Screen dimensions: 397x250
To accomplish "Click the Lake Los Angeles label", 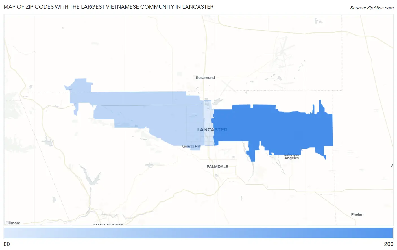I will pyautogui.click(x=291, y=156).
